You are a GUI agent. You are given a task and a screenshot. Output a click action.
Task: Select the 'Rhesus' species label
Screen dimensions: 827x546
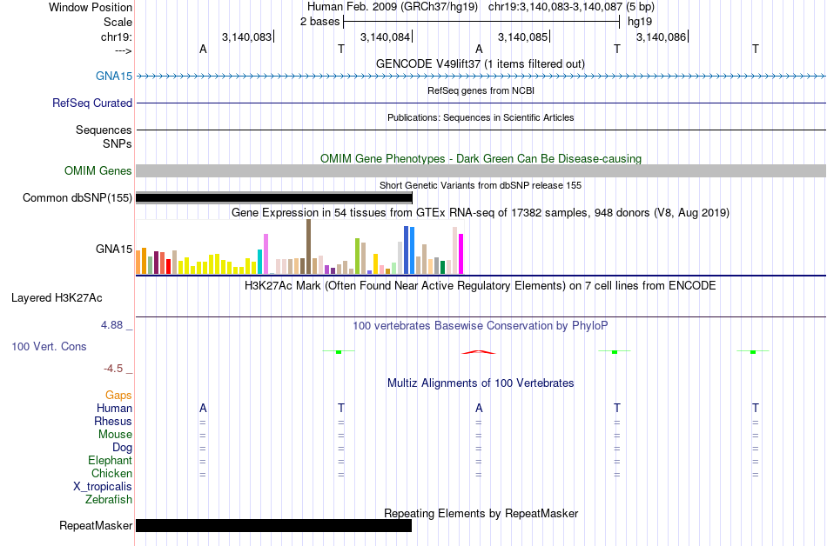click(x=113, y=421)
